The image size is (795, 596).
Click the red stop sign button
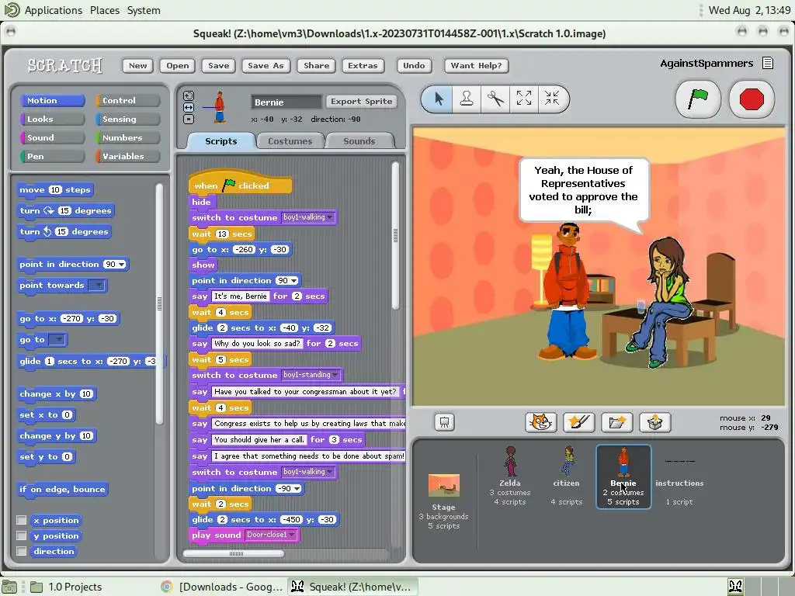point(752,99)
